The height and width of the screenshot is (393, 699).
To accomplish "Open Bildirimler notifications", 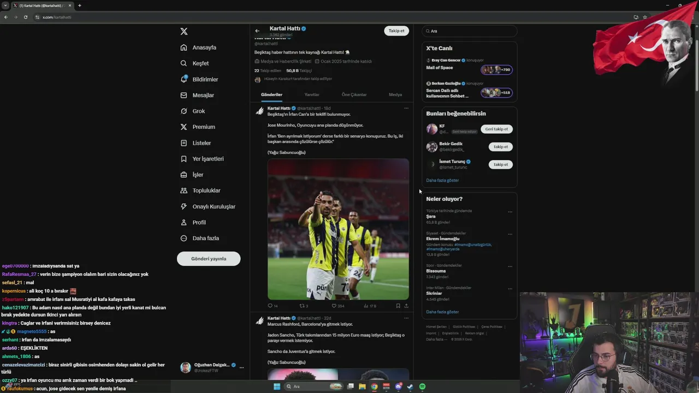I will click(199, 79).
